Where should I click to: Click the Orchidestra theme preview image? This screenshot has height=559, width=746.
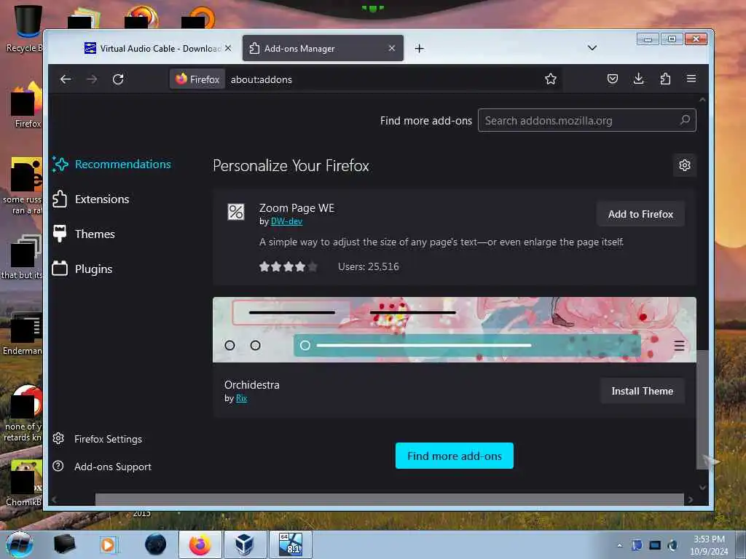tap(455, 330)
